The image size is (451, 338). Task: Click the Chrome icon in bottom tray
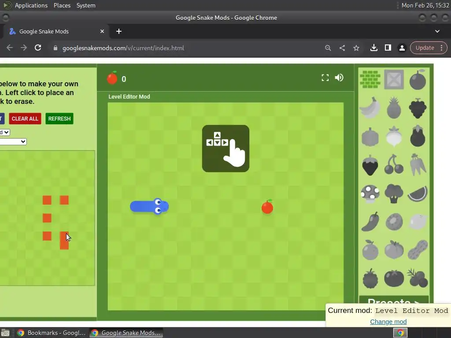click(400, 333)
